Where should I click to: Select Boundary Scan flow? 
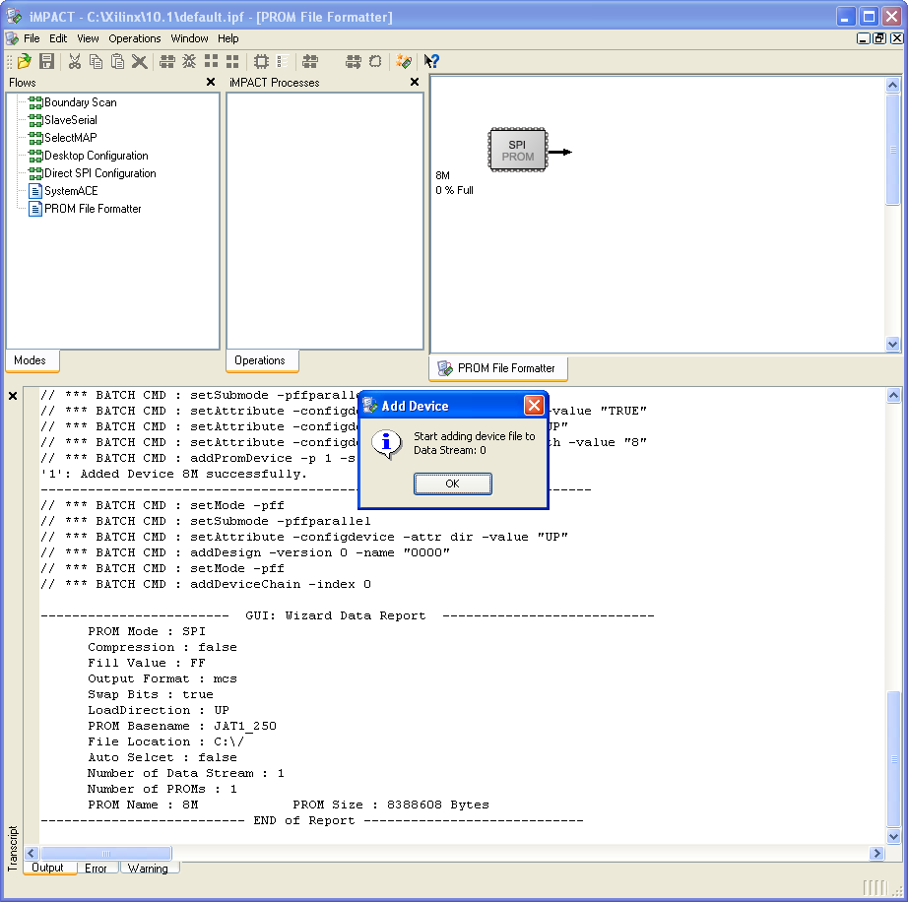(x=81, y=102)
